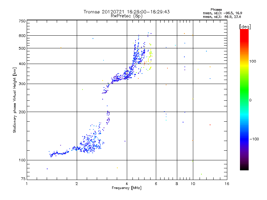Click y-axis tick label "75"

[23, 179]
